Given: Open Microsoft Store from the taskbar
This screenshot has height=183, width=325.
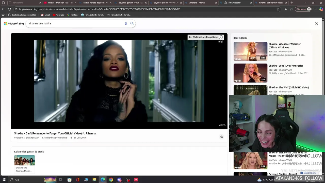Looking at the screenshot, I should (x=69, y=180).
